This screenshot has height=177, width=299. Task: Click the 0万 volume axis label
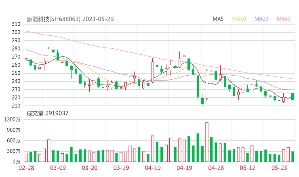[x=17, y=162]
